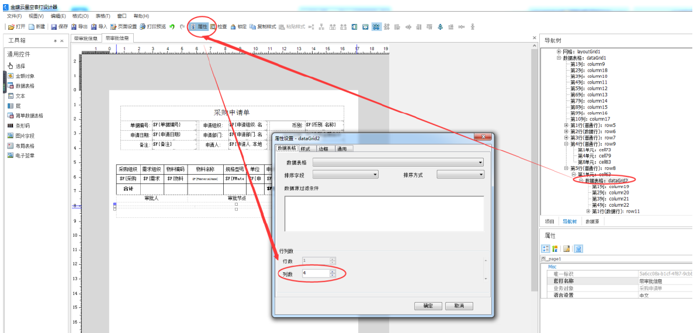This screenshot has height=333, width=697.
Task: Click the 取消 (Cancel) button
Action: click(x=459, y=306)
